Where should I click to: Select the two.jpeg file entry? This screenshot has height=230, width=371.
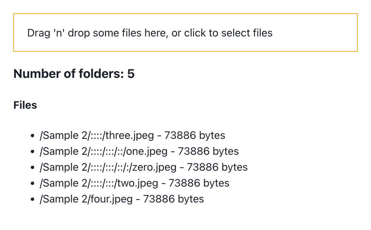[134, 183]
